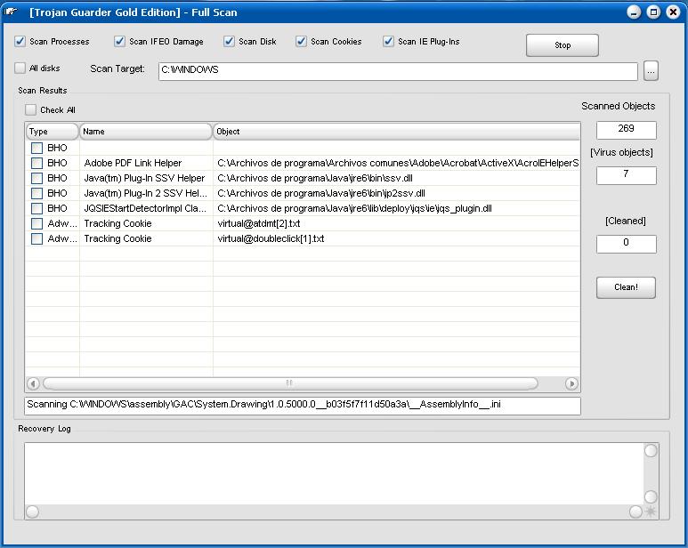Select the atdmt Tracking Cookie checkbox
This screenshot has width=688, height=548.
coord(36,223)
